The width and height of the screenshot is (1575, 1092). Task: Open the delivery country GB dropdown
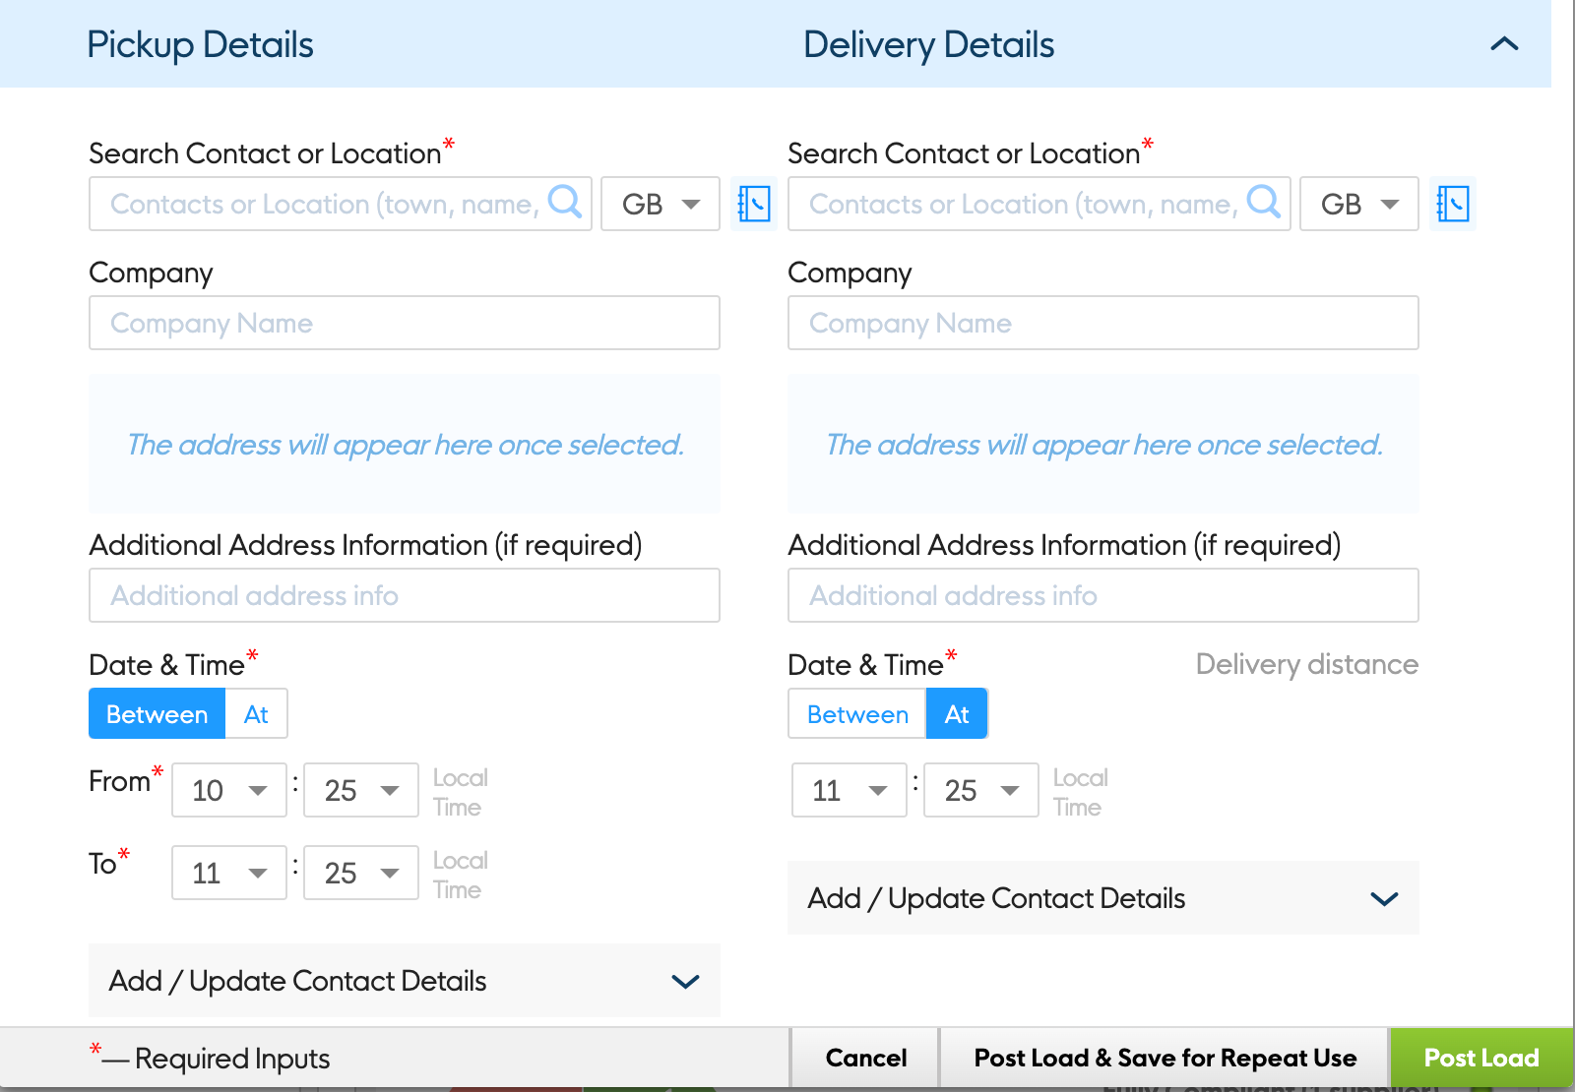tap(1359, 204)
